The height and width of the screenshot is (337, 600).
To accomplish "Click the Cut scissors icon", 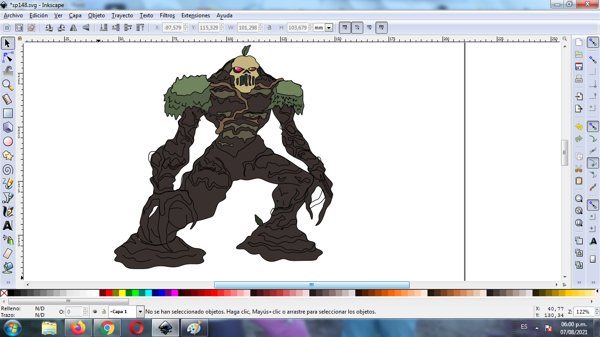I will (x=579, y=168).
